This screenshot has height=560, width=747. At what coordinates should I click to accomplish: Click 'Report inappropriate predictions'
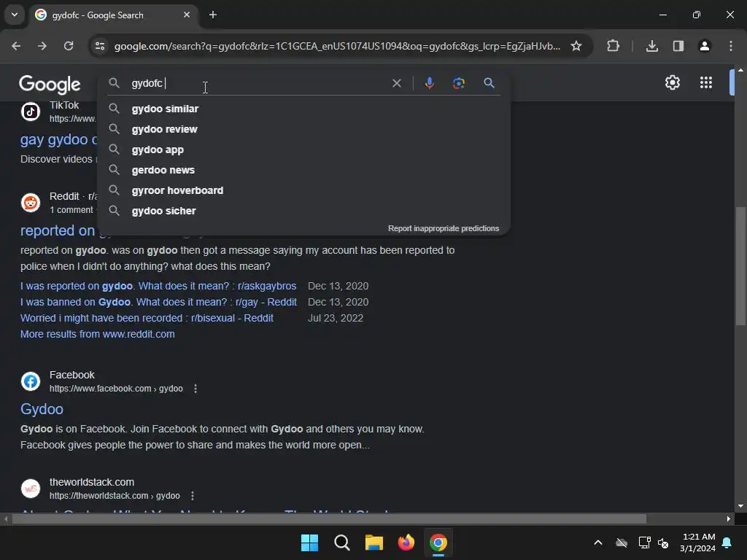pyautogui.click(x=444, y=228)
